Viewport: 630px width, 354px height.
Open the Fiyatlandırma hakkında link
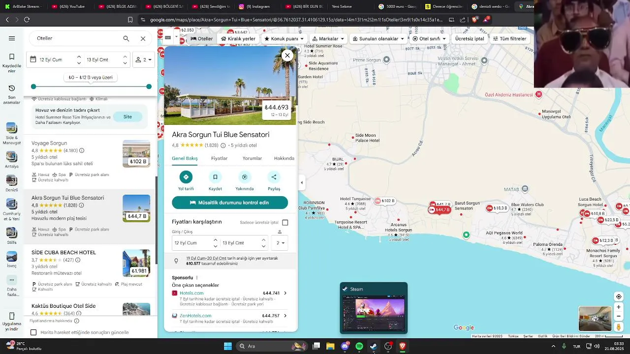click(x=51, y=321)
